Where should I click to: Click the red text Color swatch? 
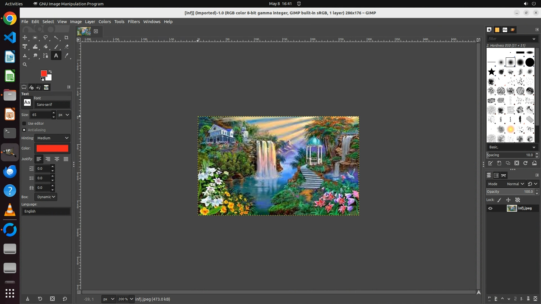pyautogui.click(x=52, y=148)
